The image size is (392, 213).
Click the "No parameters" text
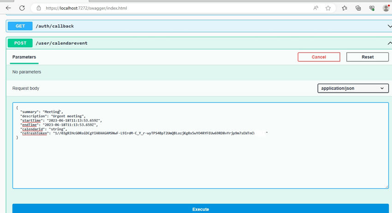tap(27, 72)
